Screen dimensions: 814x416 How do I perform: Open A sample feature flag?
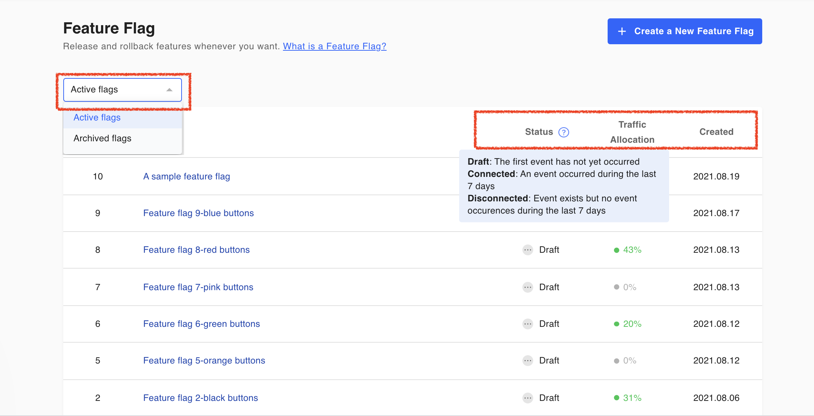(186, 177)
